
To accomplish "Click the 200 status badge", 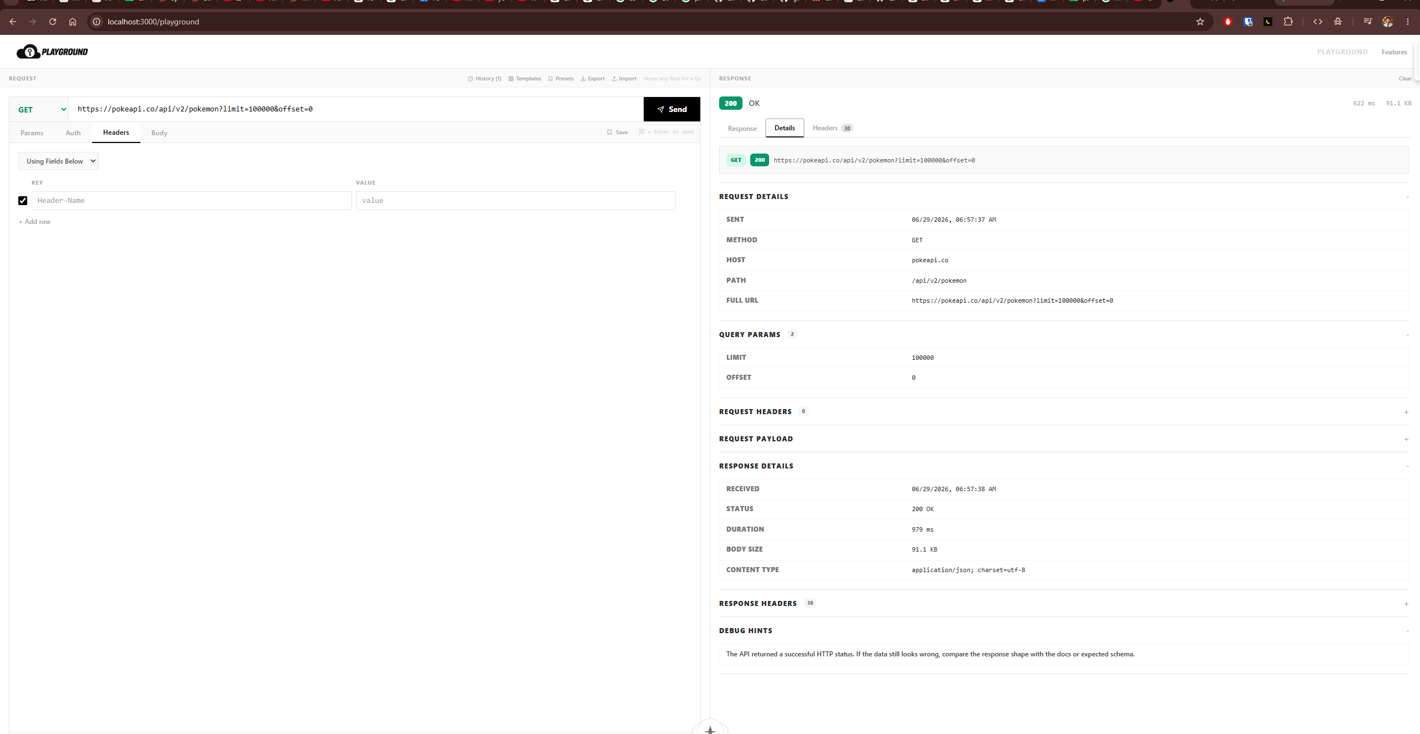I will tap(730, 103).
